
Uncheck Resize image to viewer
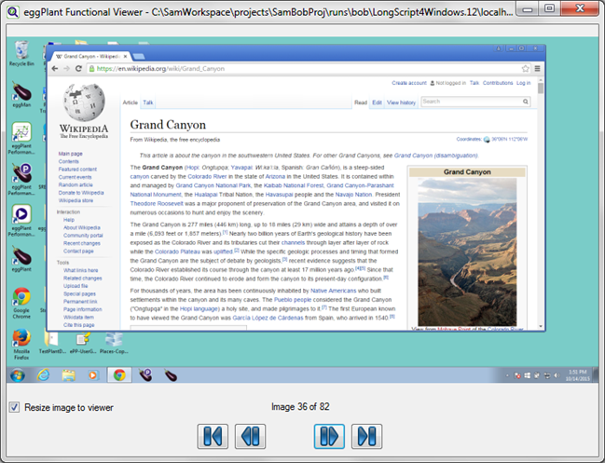(14, 407)
